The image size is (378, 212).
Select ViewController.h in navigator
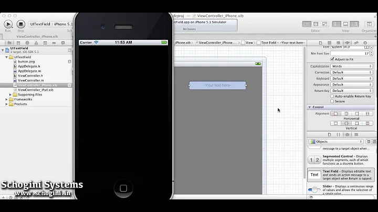click(30, 76)
